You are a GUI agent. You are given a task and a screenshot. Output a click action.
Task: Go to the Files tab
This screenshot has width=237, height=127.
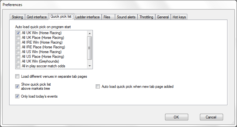[107, 17]
